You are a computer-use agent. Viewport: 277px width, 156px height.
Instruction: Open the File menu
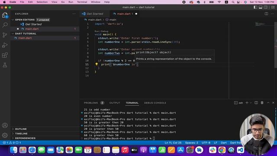[x=22, y=2]
